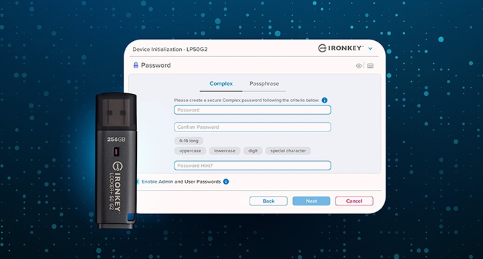The width and height of the screenshot is (483, 259).
Task: Toggle password visibility eye icon
Action: pyautogui.click(x=358, y=66)
